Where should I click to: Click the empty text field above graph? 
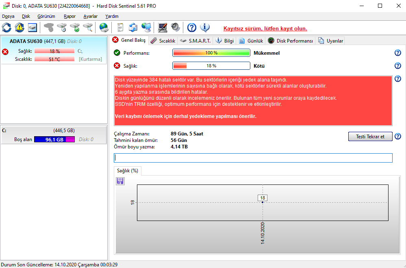coord(253,158)
